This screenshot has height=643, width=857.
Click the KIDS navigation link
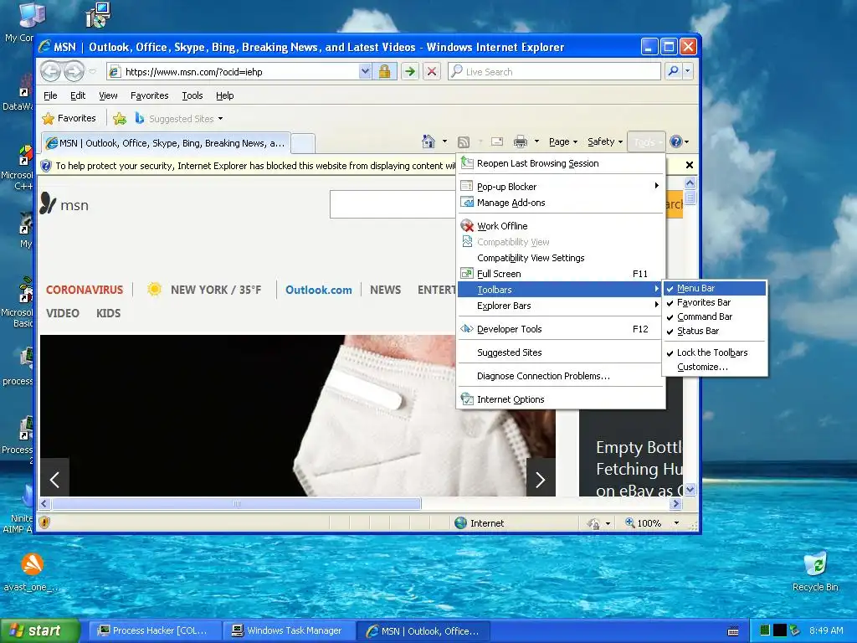108,313
